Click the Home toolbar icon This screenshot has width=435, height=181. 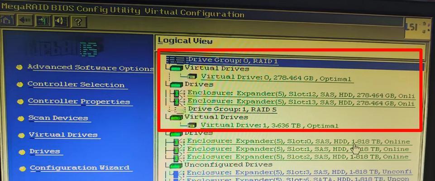pyautogui.click(x=7, y=20)
